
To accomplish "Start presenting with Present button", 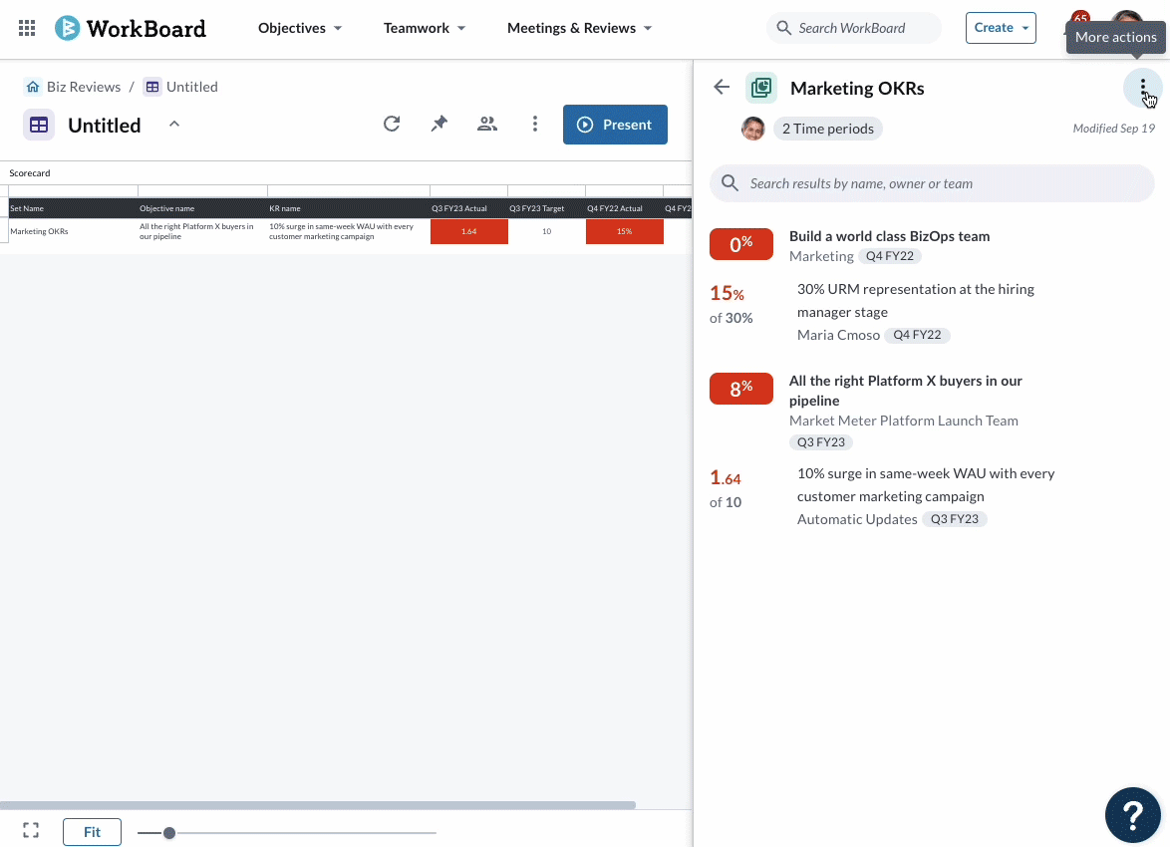I will coord(615,125).
